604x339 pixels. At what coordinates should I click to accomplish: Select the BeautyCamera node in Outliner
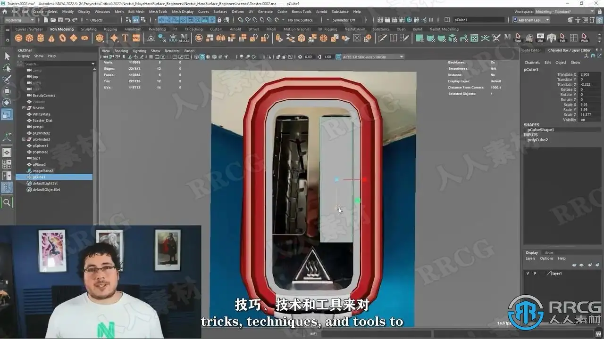44,96
